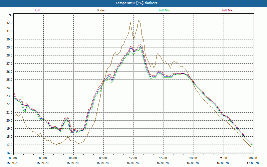
Task: Click the '28,0' y-axis value
Action: point(10,55)
